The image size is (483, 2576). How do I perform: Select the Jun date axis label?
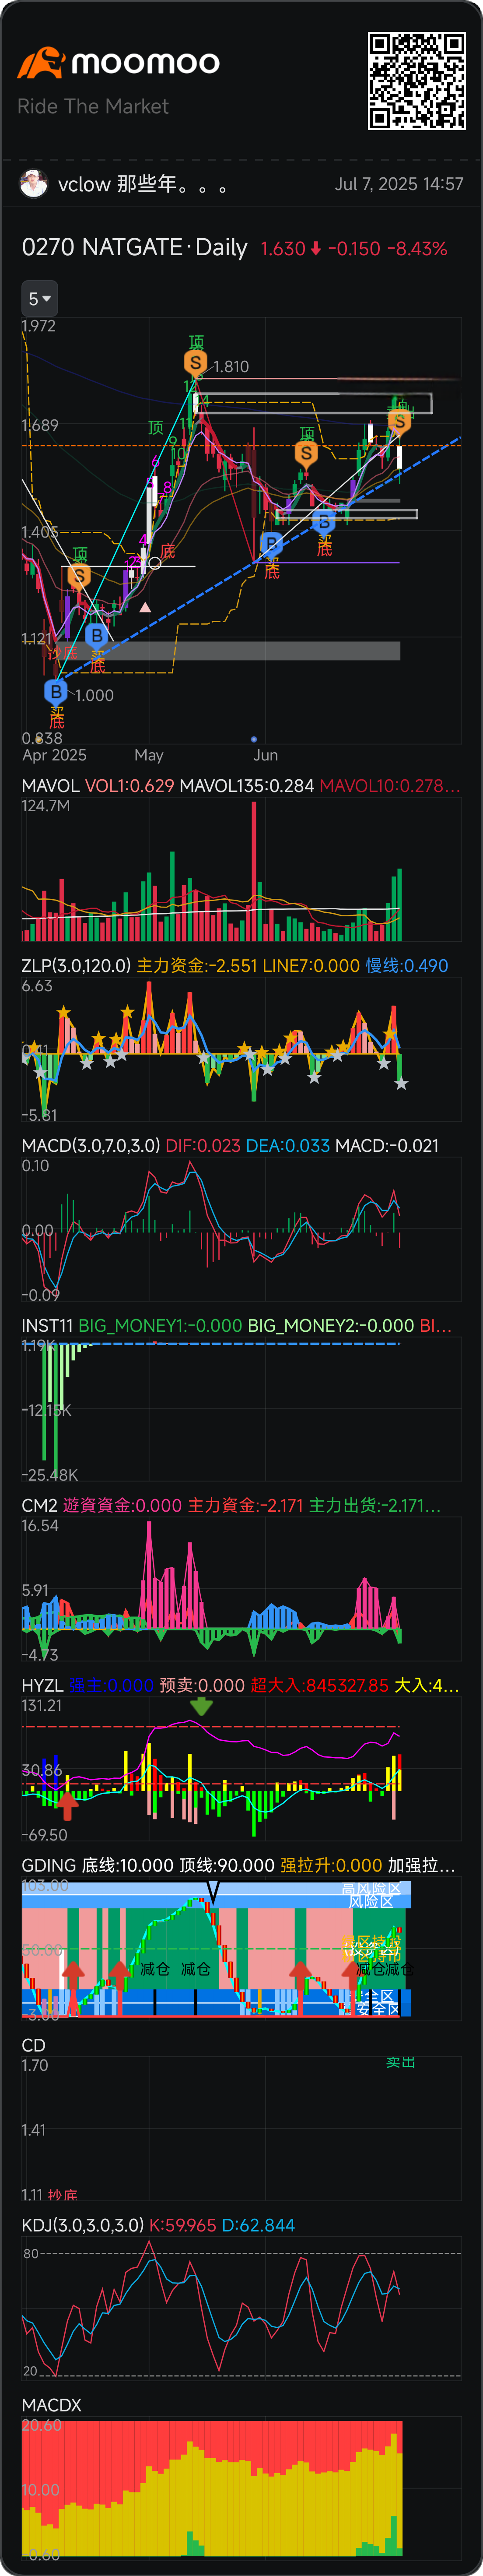[265, 755]
